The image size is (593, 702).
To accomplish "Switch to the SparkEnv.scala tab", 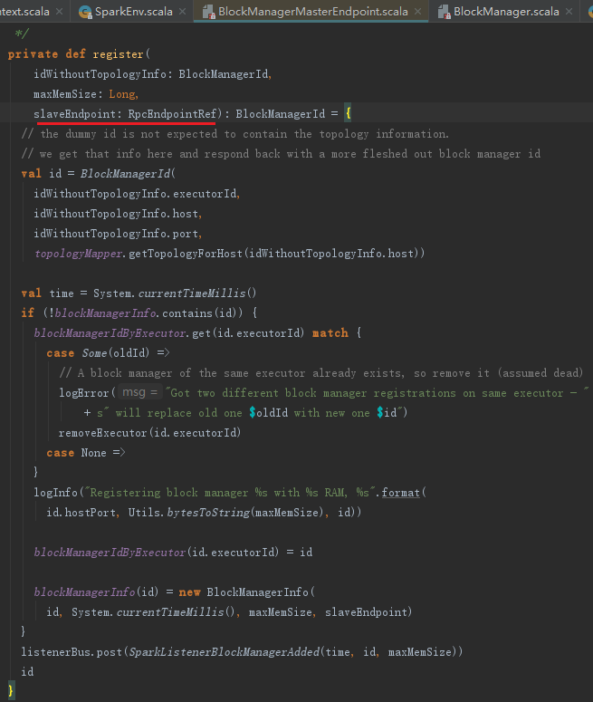I will pos(133,12).
